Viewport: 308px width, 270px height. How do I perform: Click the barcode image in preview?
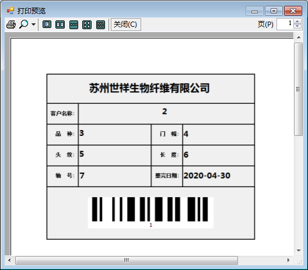(150, 213)
